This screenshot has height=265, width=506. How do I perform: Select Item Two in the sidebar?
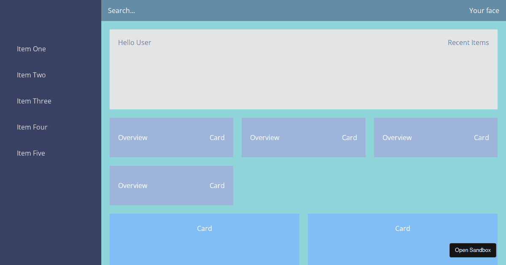(31, 75)
